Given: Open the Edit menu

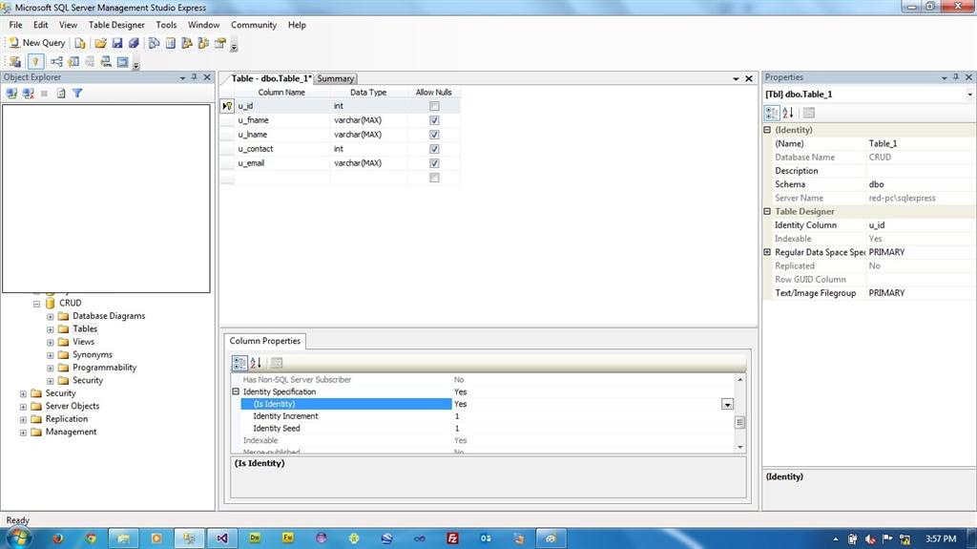Looking at the screenshot, I should 40,25.
